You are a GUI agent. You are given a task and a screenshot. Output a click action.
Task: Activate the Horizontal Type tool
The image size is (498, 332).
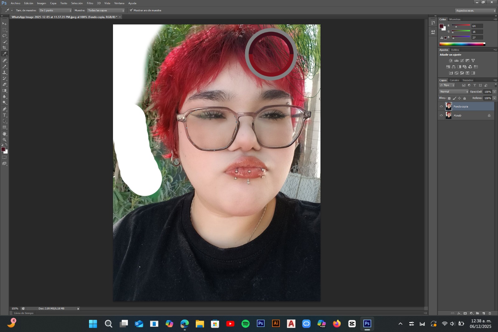[4, 115]
